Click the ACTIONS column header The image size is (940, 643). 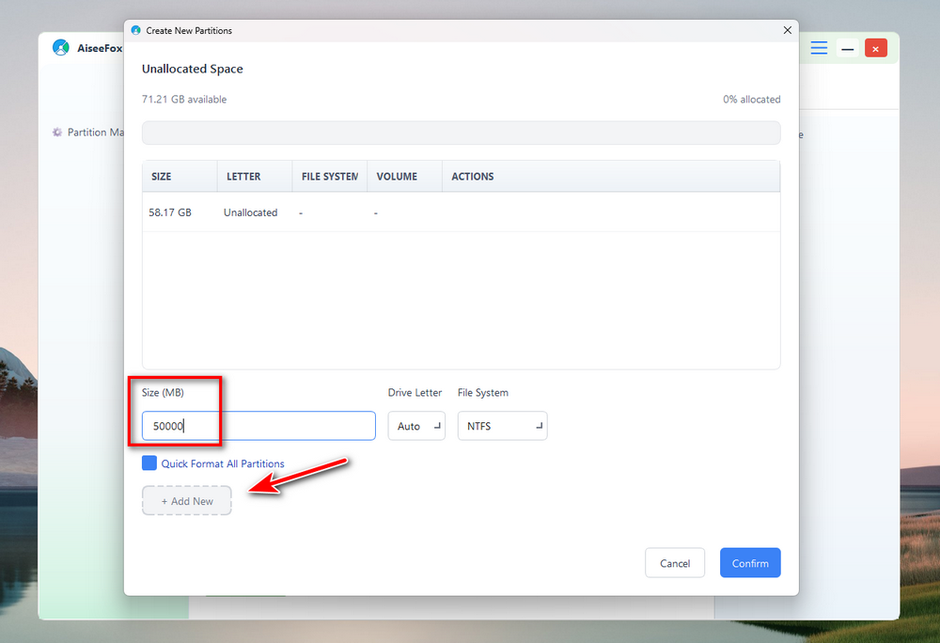(x=473, y=177)
